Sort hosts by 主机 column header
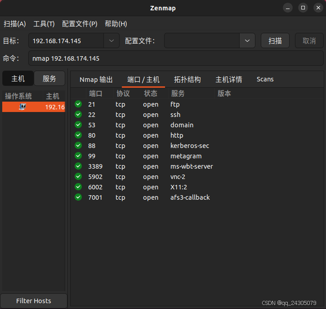326x309 pixels. click(54, 96)
